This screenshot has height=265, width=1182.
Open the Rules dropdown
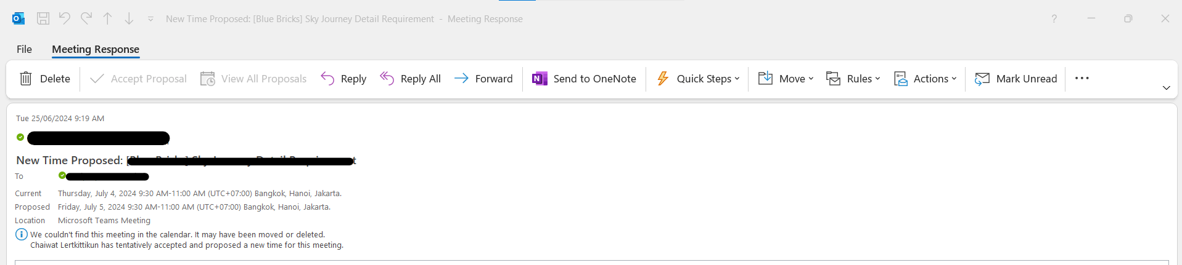(x=853, y=79)
